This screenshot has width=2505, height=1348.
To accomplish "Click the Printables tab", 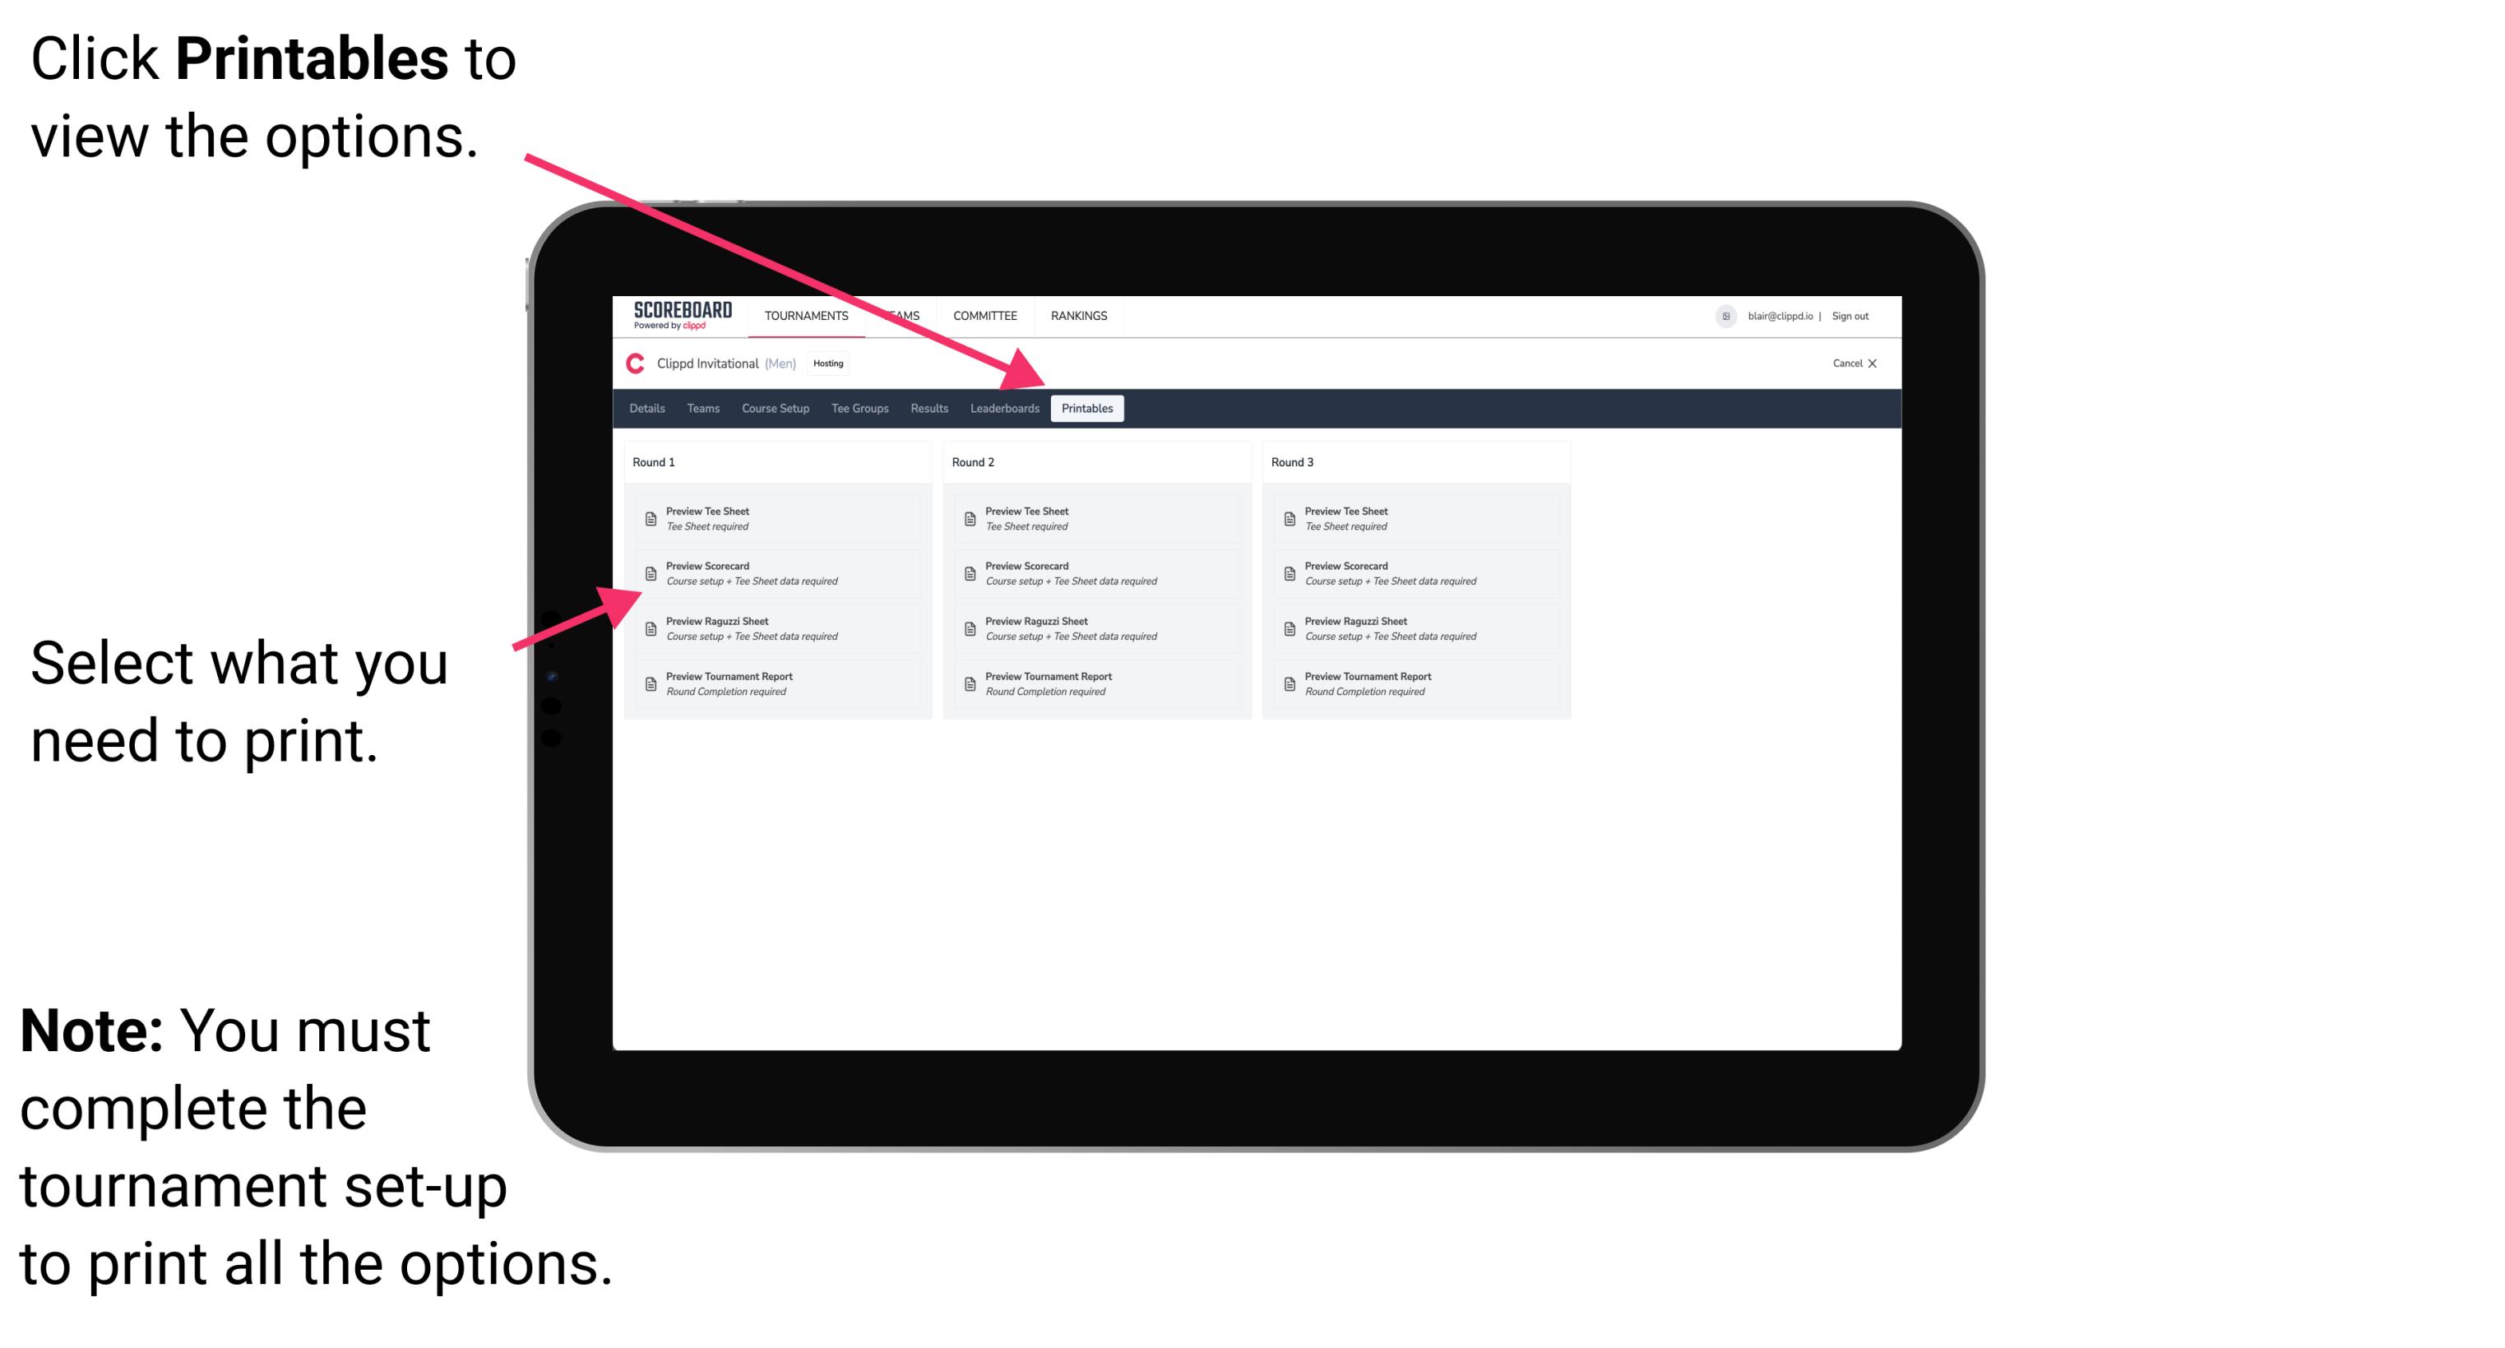I will coord(1086,409).
